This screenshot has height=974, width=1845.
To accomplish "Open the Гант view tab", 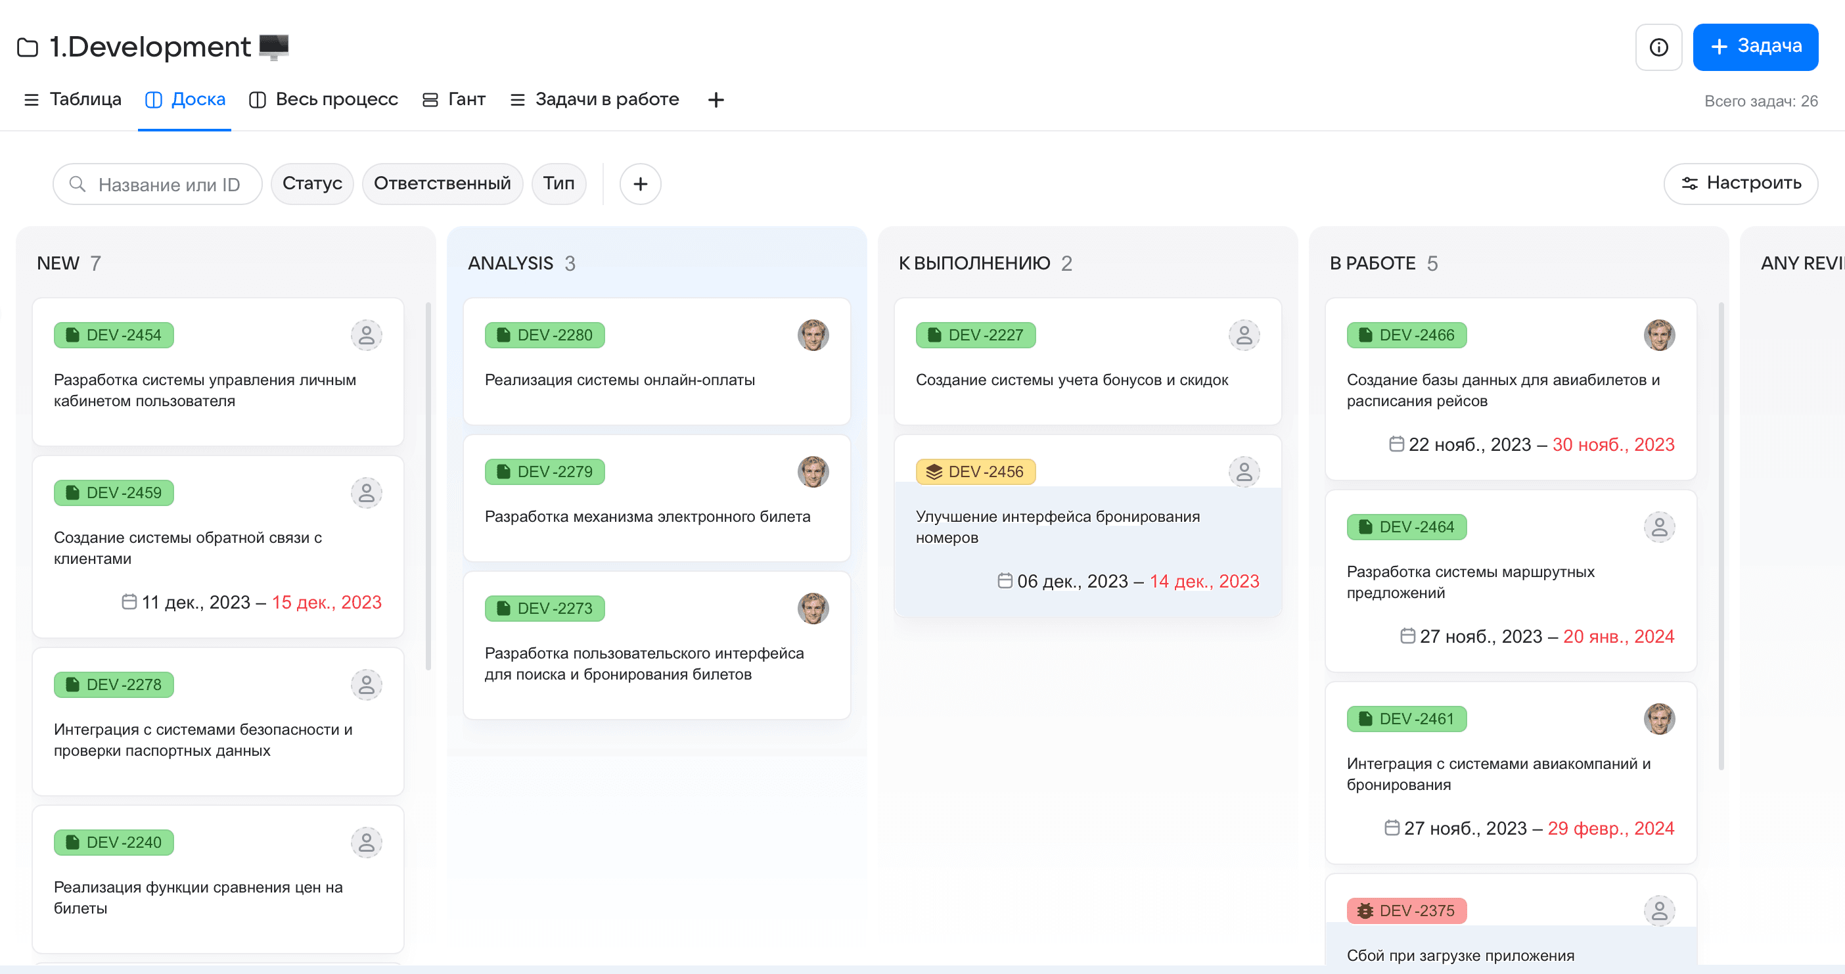I will [x=453, y=99].
